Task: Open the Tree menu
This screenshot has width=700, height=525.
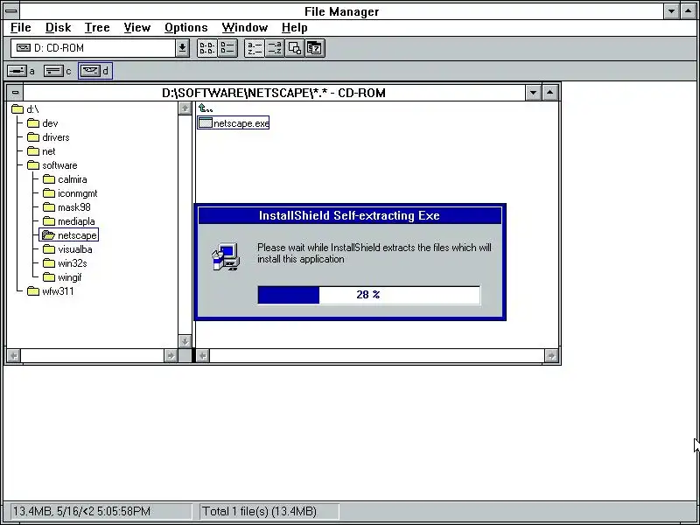Action: [97, 28]
